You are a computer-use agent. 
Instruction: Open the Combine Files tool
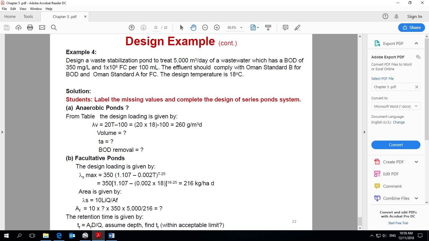point(395,198)
